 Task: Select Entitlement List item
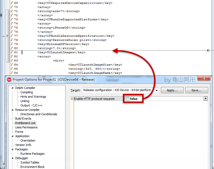[x=25, y=123]
